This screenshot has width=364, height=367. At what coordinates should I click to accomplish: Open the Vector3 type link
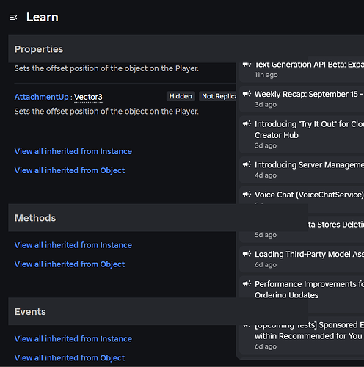[x=88, y=97]
